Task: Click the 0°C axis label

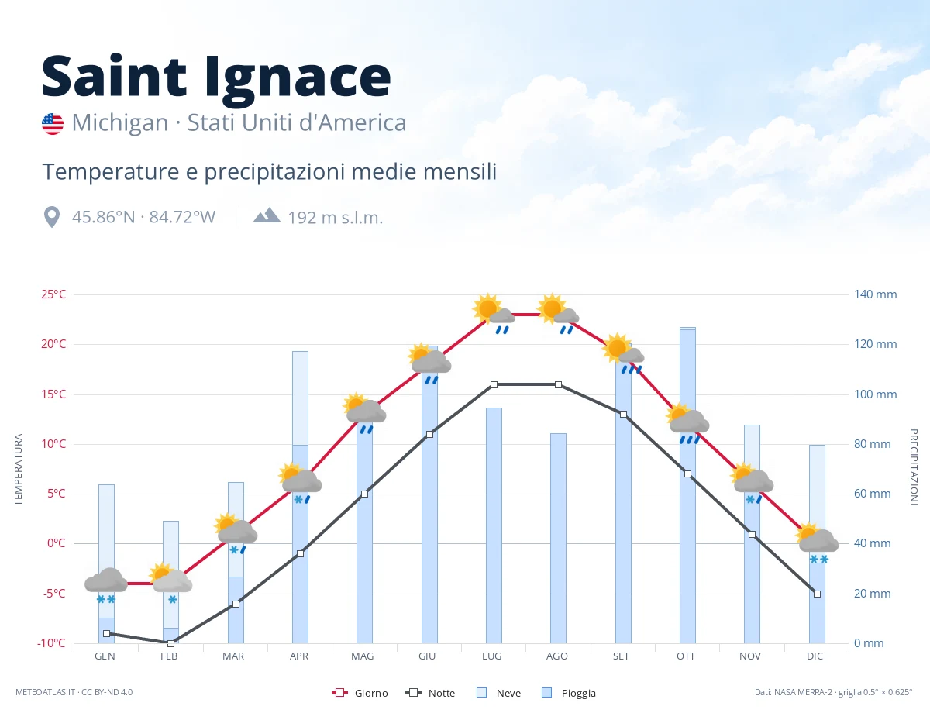Action: click(x=56, y=543)
